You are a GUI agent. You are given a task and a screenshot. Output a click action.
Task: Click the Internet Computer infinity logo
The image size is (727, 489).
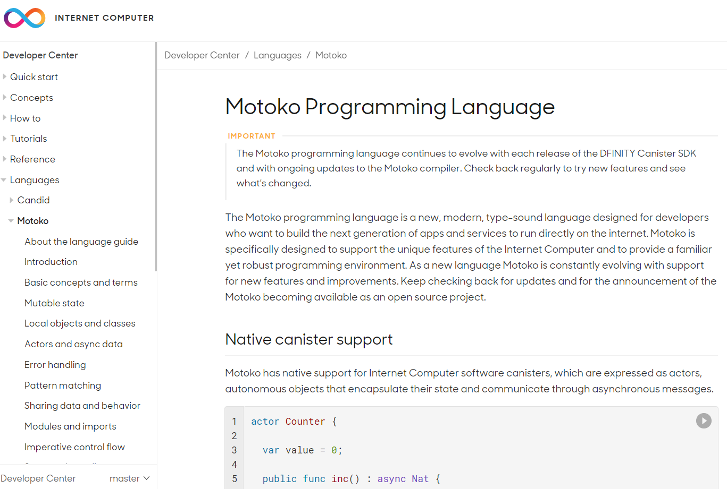pos(24,18)
